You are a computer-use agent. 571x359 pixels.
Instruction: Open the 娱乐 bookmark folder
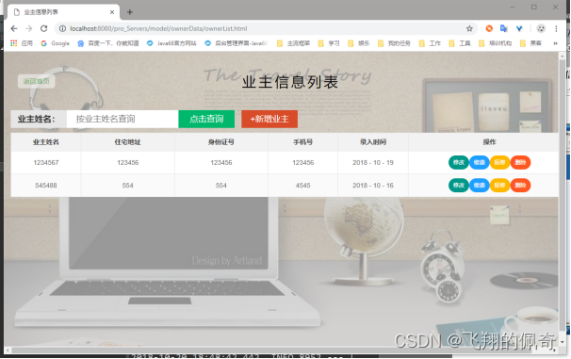point(359,43)
